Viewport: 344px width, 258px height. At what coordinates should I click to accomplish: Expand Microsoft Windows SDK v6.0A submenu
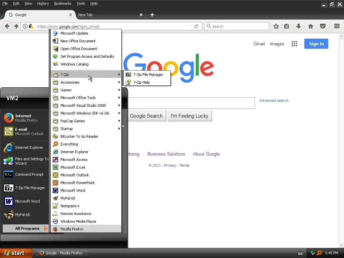[86, 113]
